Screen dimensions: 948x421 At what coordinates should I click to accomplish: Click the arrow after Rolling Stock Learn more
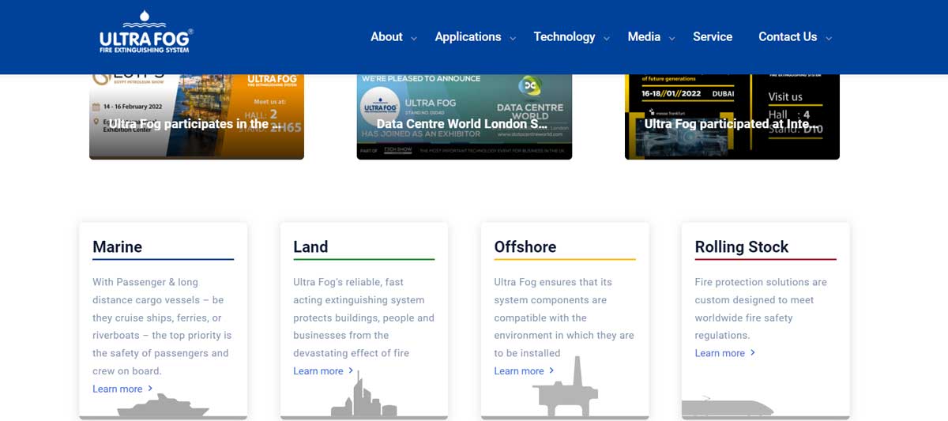752,352
